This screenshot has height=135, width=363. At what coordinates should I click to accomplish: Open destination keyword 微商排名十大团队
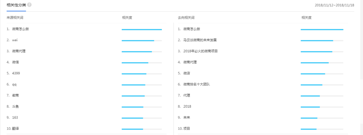pyautogui.click(x=197, y=84)
